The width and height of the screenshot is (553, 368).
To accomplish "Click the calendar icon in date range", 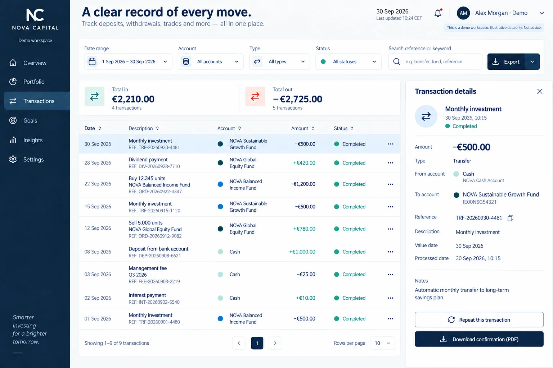I will 92,61.
